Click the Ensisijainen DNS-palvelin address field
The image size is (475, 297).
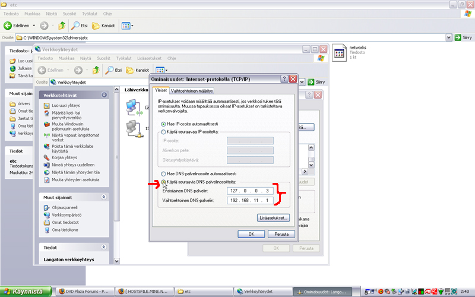(x=251, y=191)
